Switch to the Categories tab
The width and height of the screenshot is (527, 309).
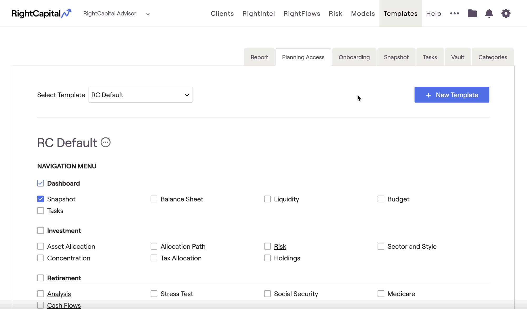pos(493,57)
